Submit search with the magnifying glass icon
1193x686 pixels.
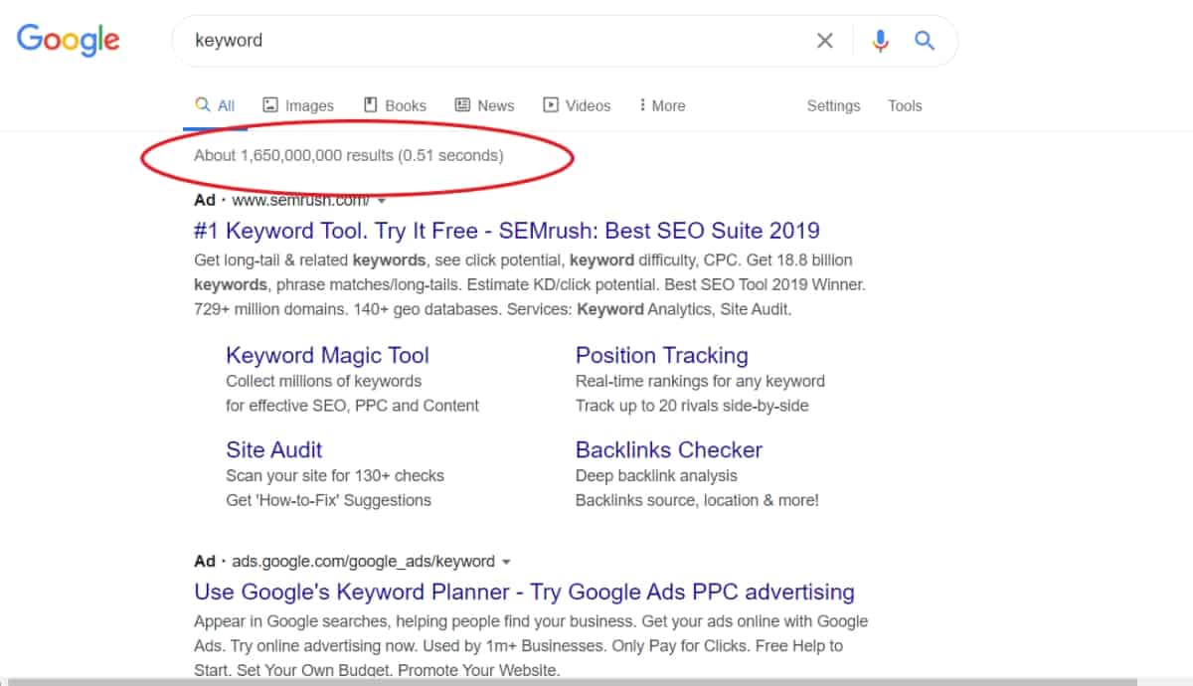point(925,41)
